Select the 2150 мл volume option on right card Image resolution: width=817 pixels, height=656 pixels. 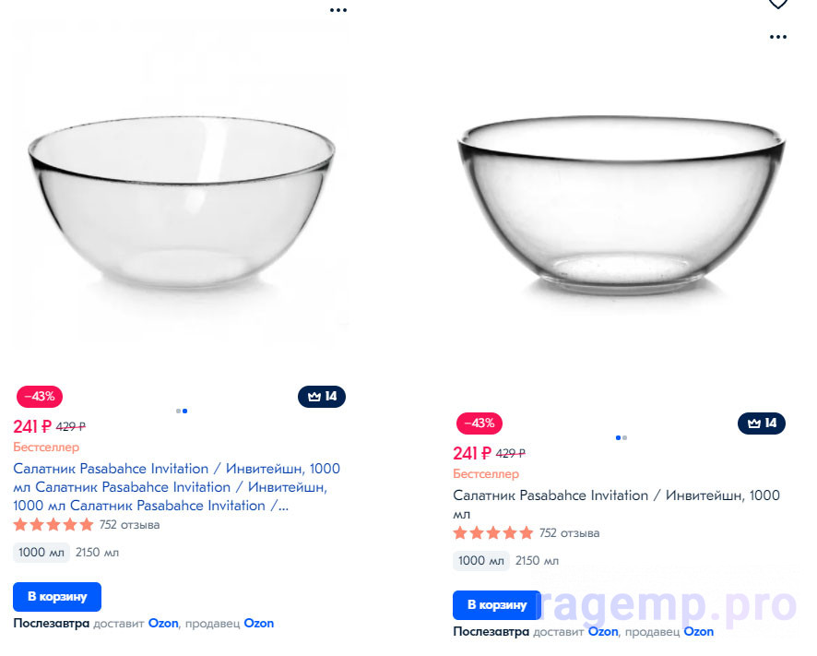point(537,561)
